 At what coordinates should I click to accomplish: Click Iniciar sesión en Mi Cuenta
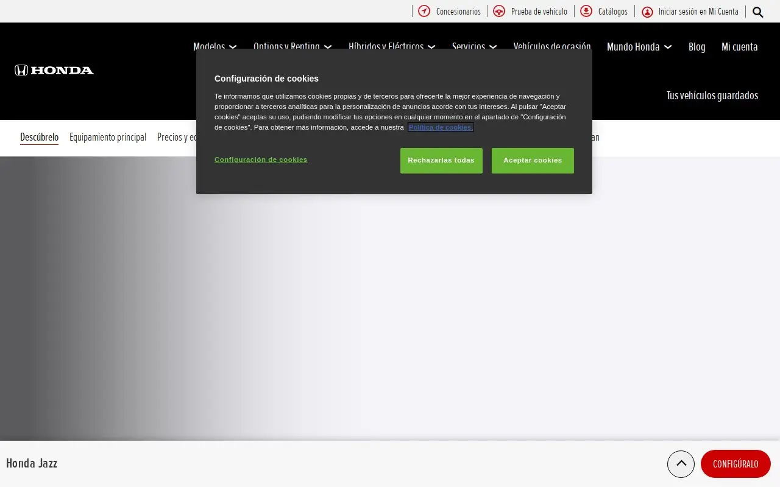click(x=698, y=12)
